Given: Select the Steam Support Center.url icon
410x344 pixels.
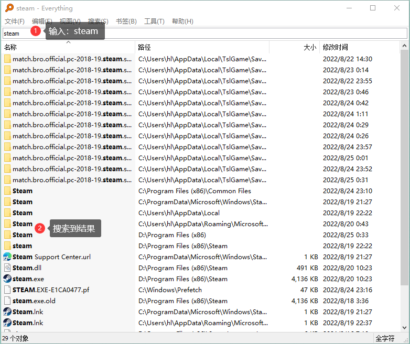Looking at the screenshot, I should point(7,257).
